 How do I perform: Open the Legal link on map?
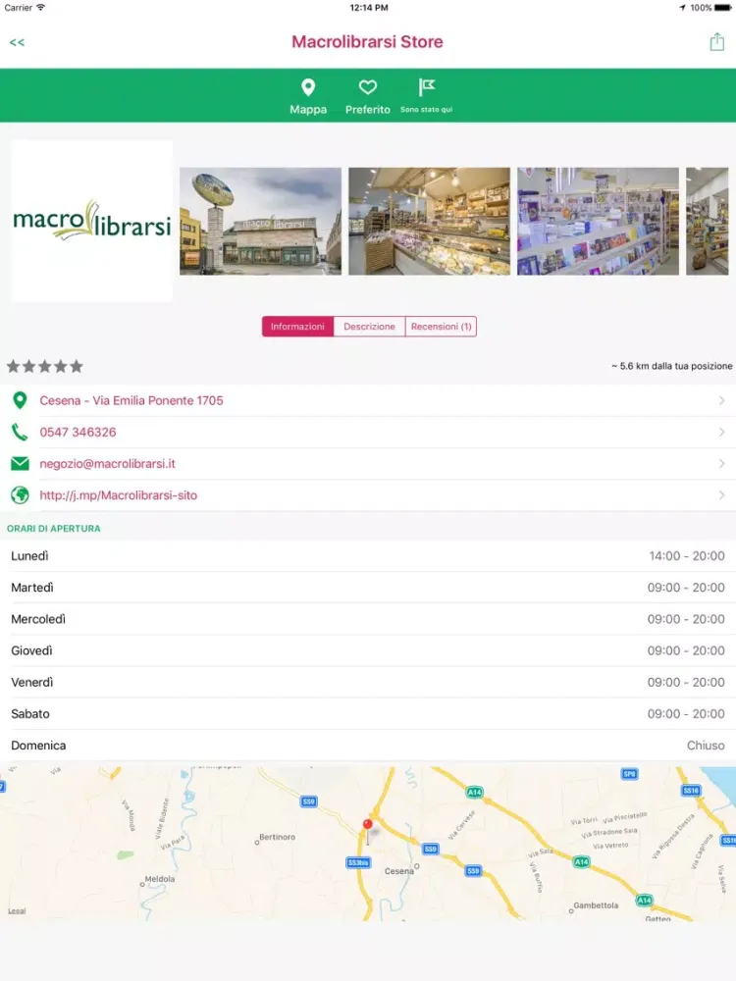point(17,911)
